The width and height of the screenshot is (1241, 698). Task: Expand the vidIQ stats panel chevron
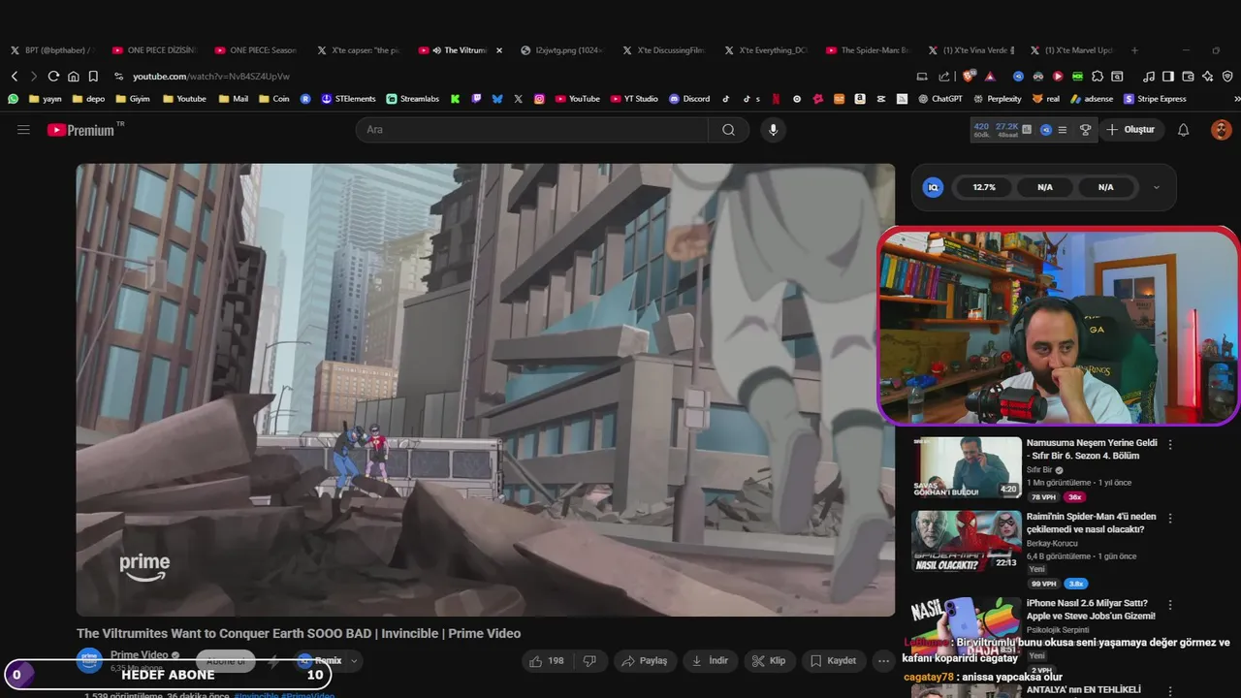[x=1156, y=187]
